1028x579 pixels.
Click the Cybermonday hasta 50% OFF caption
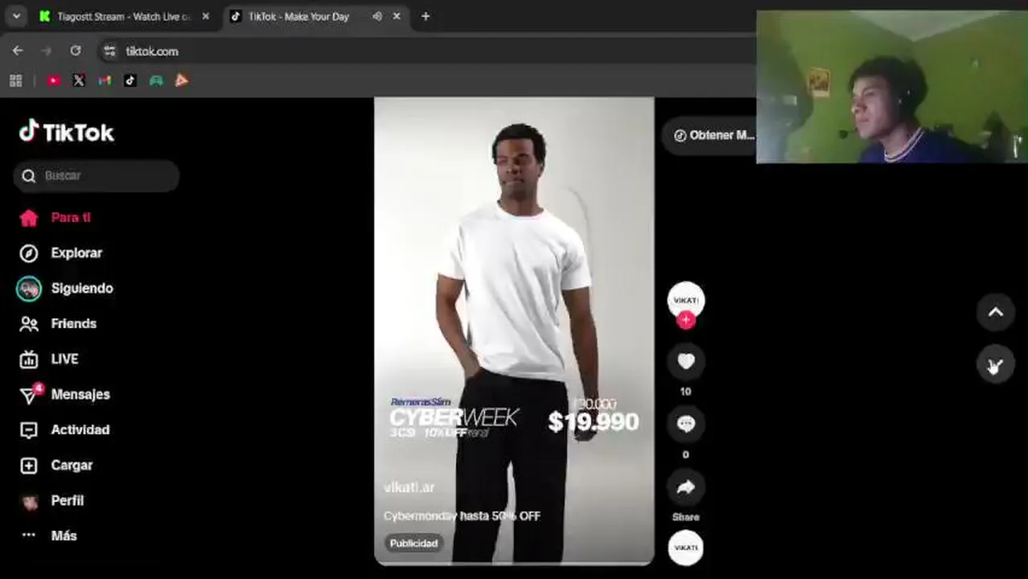462,516
